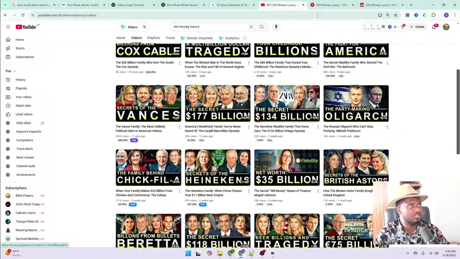Activate voice search microphone
The image size is (460, 259).
[x=276, y=27]
